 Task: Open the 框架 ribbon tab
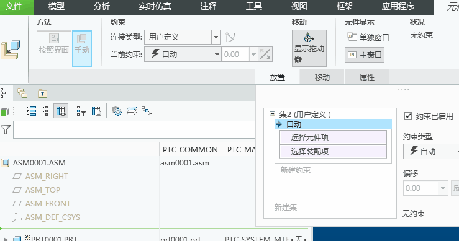(x=345, y=6)
